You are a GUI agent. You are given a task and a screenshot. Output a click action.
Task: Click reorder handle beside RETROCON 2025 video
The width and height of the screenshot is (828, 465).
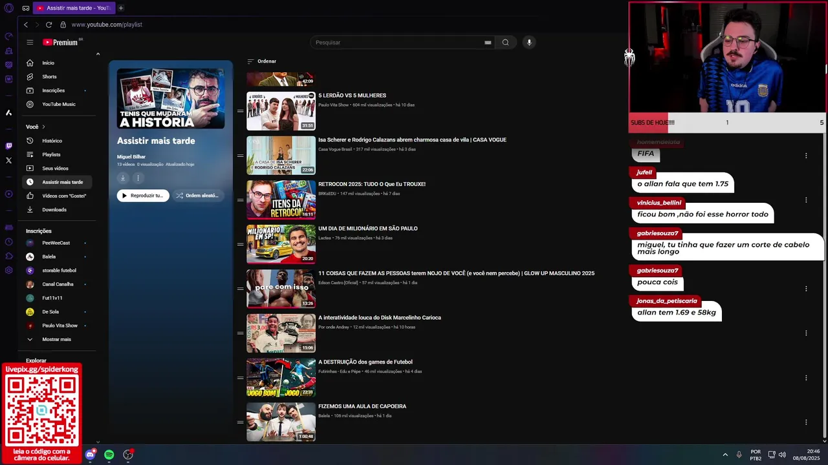pos(240,200)
